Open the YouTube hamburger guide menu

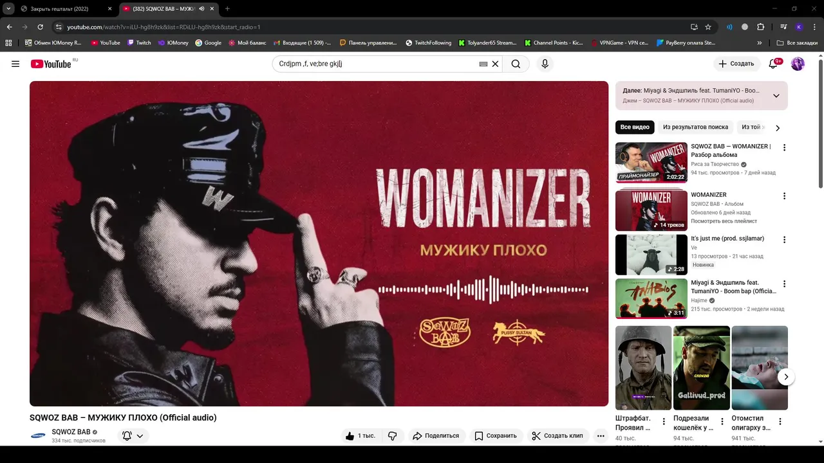click(15, 64)
